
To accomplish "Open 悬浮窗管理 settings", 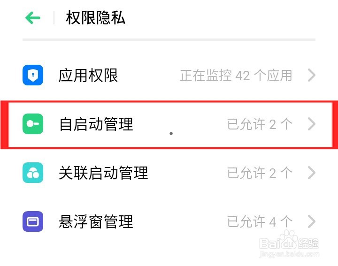I will (x=96, y=221).
